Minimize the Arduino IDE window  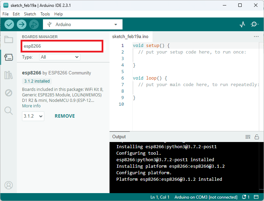click(225, 5)
